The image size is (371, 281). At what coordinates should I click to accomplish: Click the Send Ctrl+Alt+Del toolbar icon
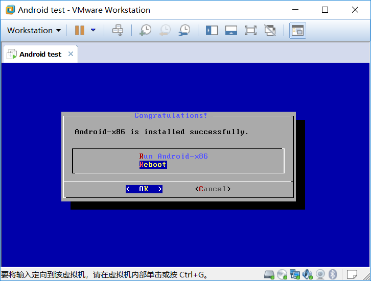[x=118, y=31]
